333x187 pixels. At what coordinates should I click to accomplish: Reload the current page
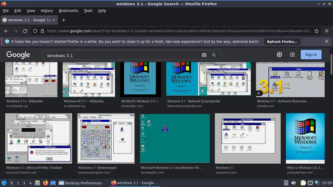point(25,31)
